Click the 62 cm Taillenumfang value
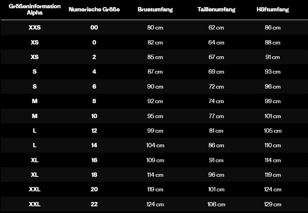Viewport: 308px width, 213px height. click(x=216, y=28)
